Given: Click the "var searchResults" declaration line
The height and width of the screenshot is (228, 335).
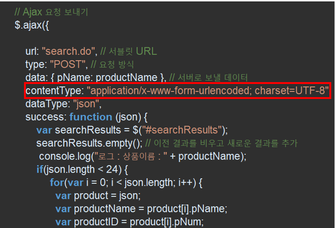Looking at the screenshot, I should (x=132, y=130).
